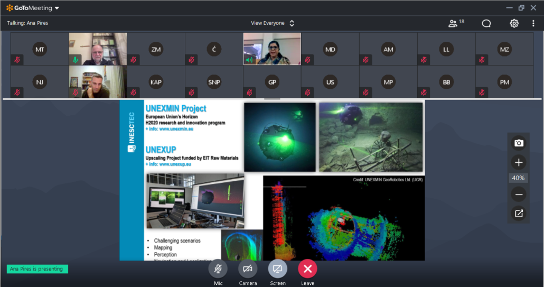The image size is (544, 287).
Task: Click muted mic icon on AM tile
Action: 365,60
